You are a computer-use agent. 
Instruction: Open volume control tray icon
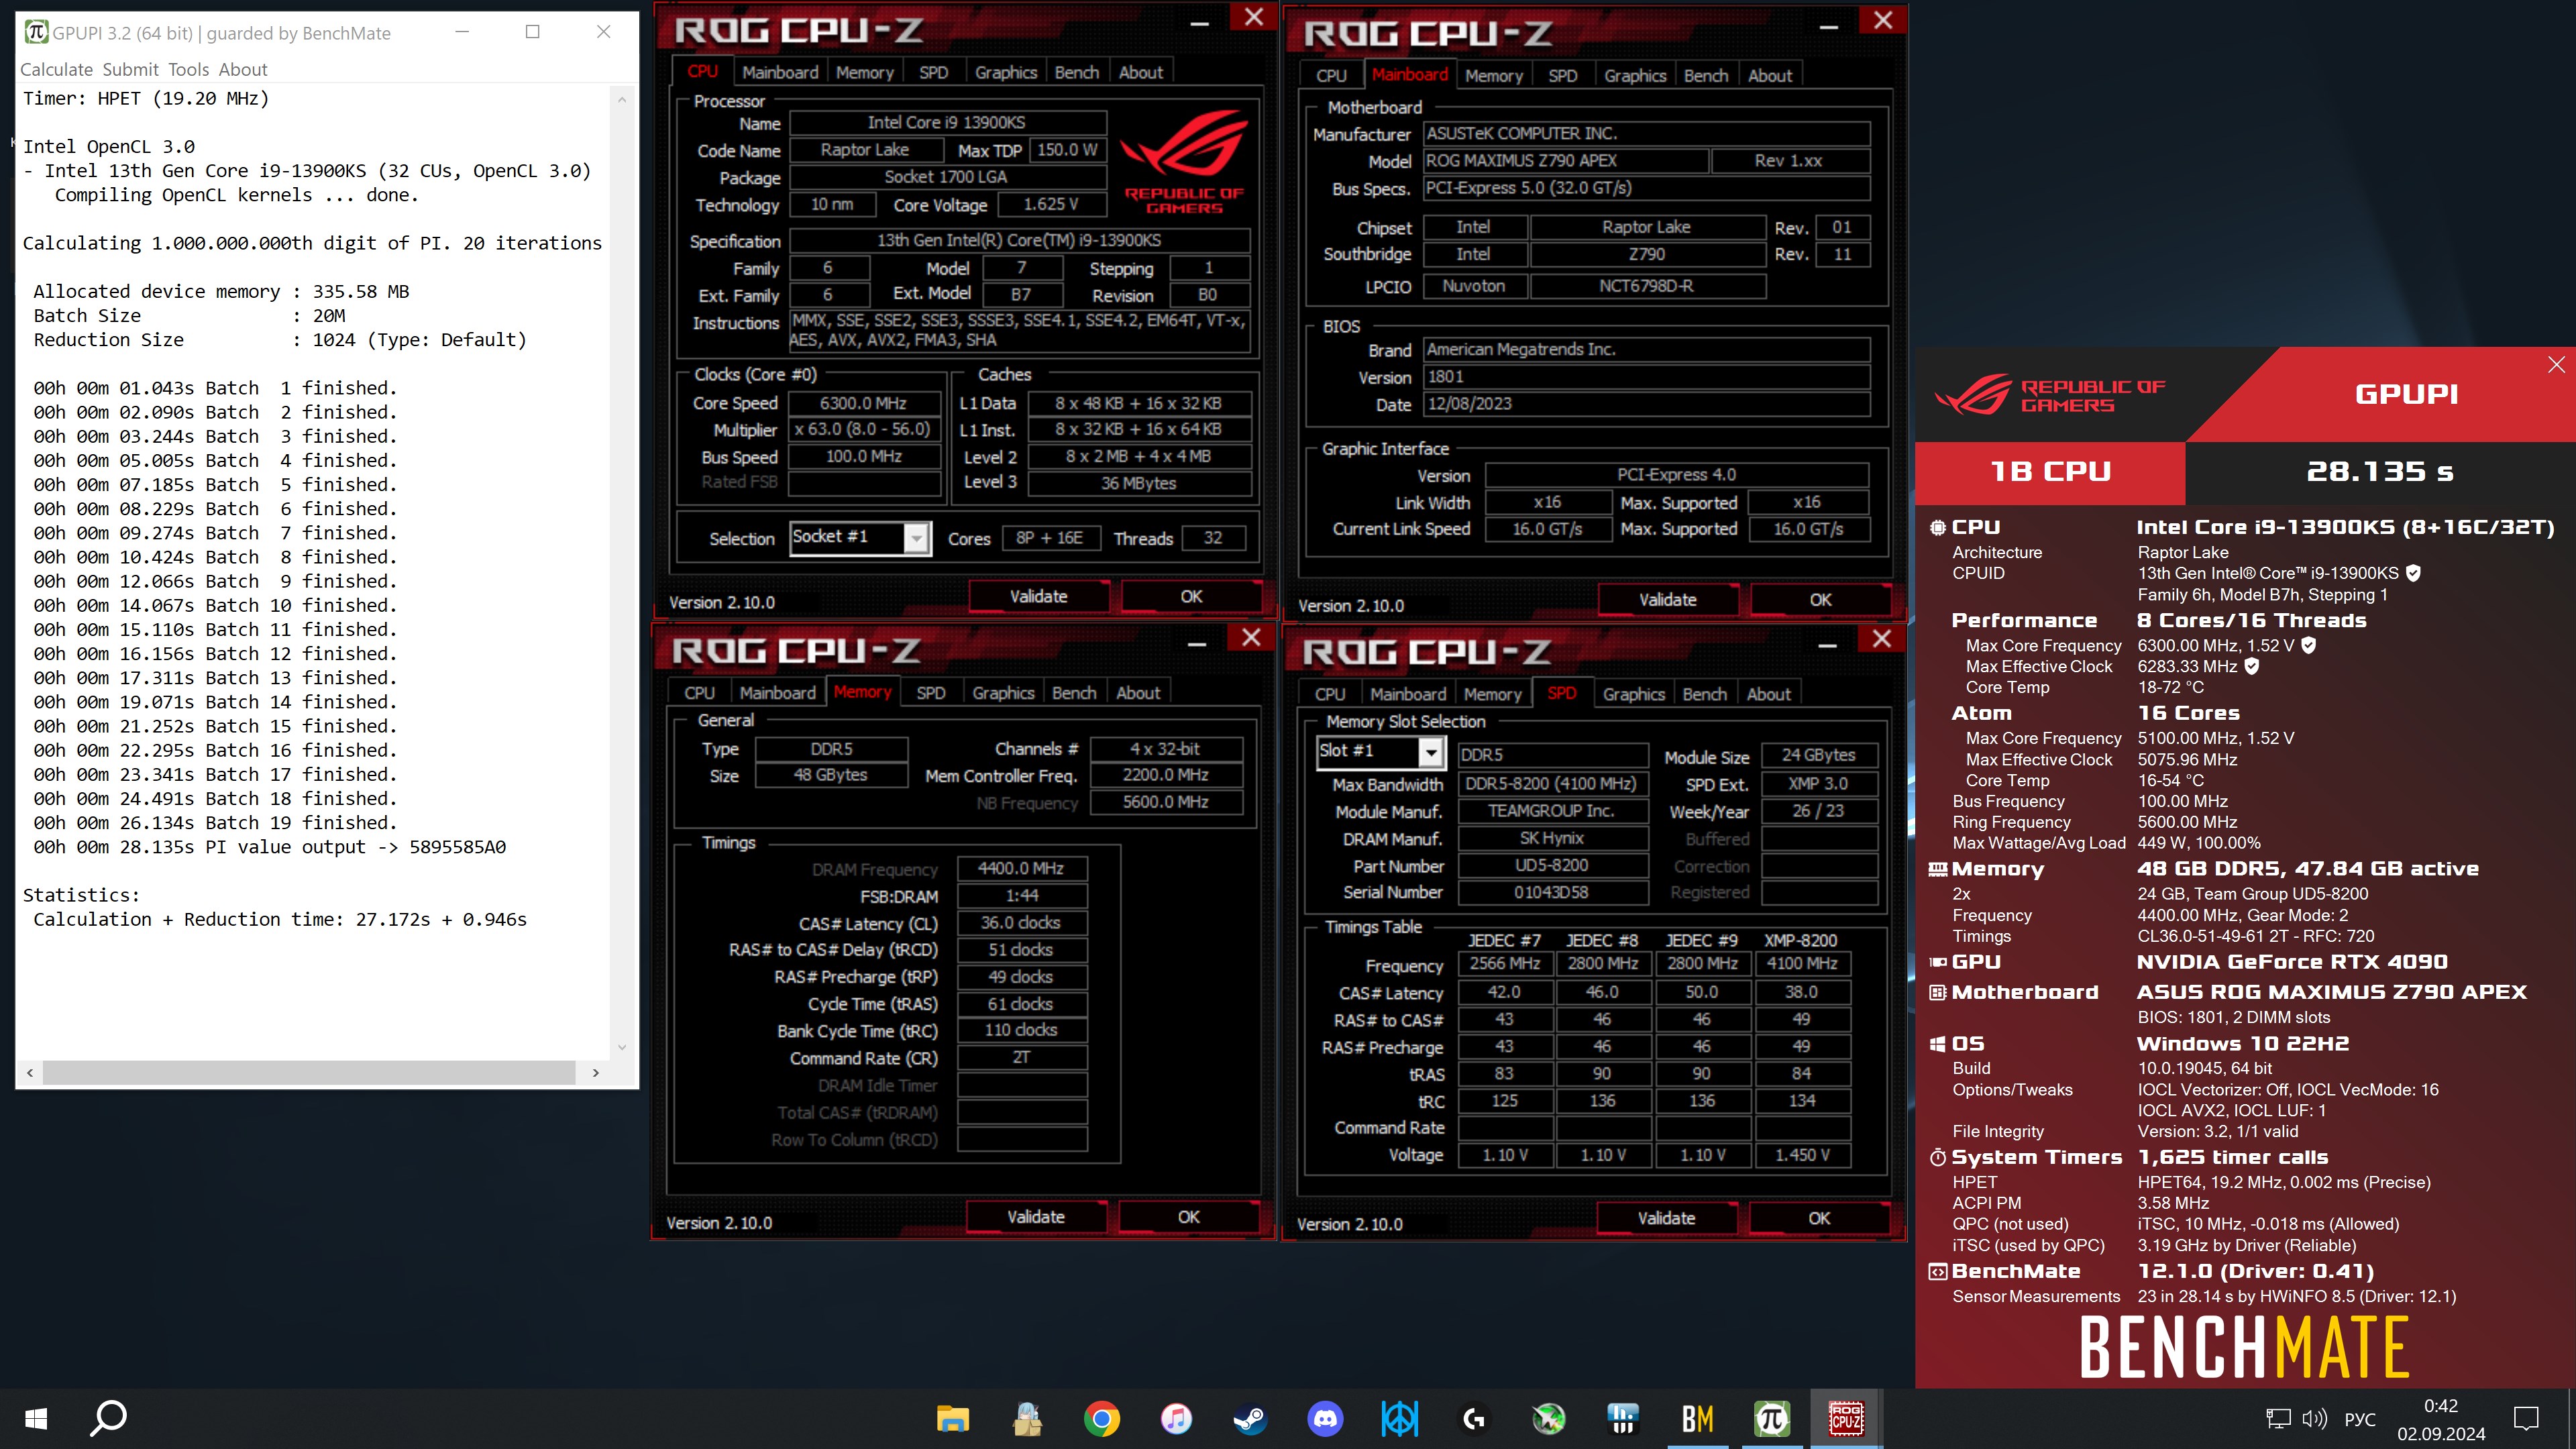pyautogui.click(x=2315, y=1418)
